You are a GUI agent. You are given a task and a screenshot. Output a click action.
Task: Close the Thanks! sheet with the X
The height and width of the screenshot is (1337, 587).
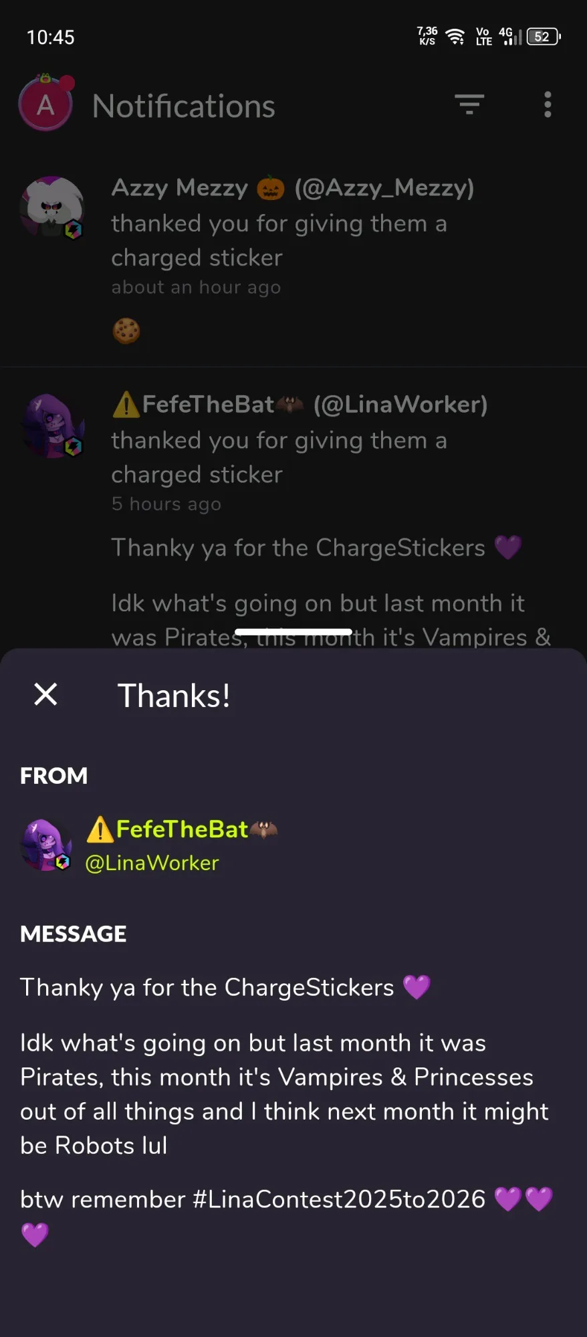[x=45, y=694]
